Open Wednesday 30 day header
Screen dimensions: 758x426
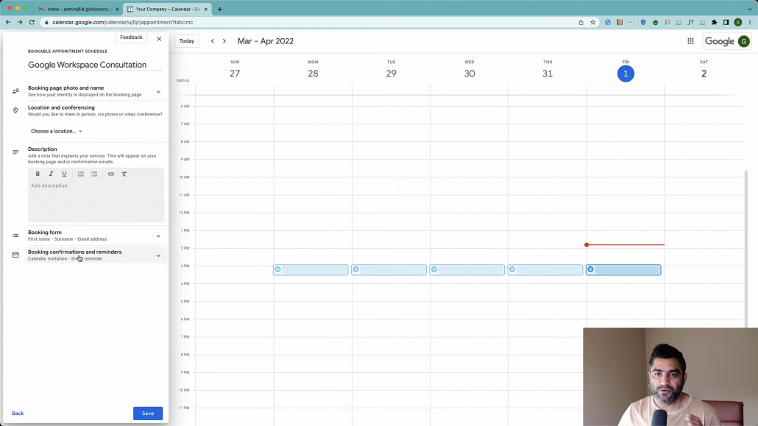[470, 74]
